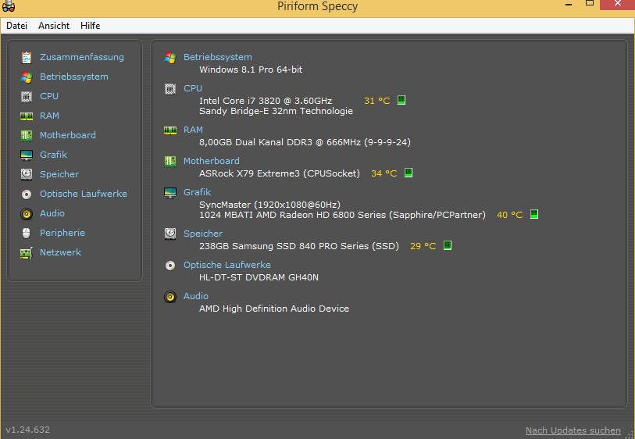The height and width of the screenshot is (439, 635).
Task: Click the RAM heading link in summary
Action: [x=193, y=130]
